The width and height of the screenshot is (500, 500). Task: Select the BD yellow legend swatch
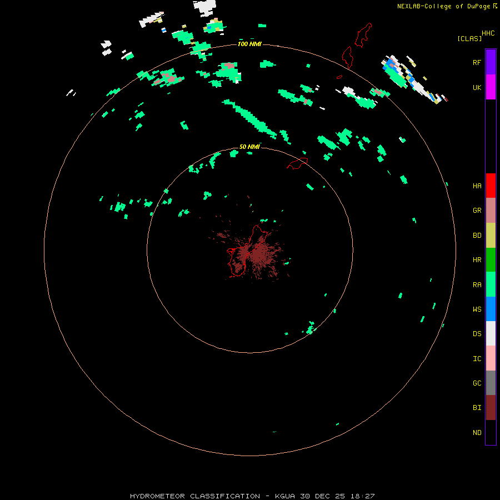tap(491, 235)
